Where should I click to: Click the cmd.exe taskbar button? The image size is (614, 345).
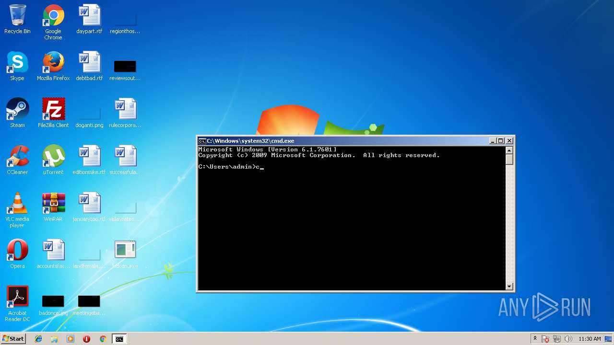pos(119,339)
